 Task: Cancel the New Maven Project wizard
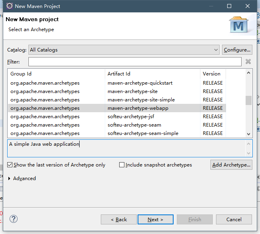coord(234,220)
